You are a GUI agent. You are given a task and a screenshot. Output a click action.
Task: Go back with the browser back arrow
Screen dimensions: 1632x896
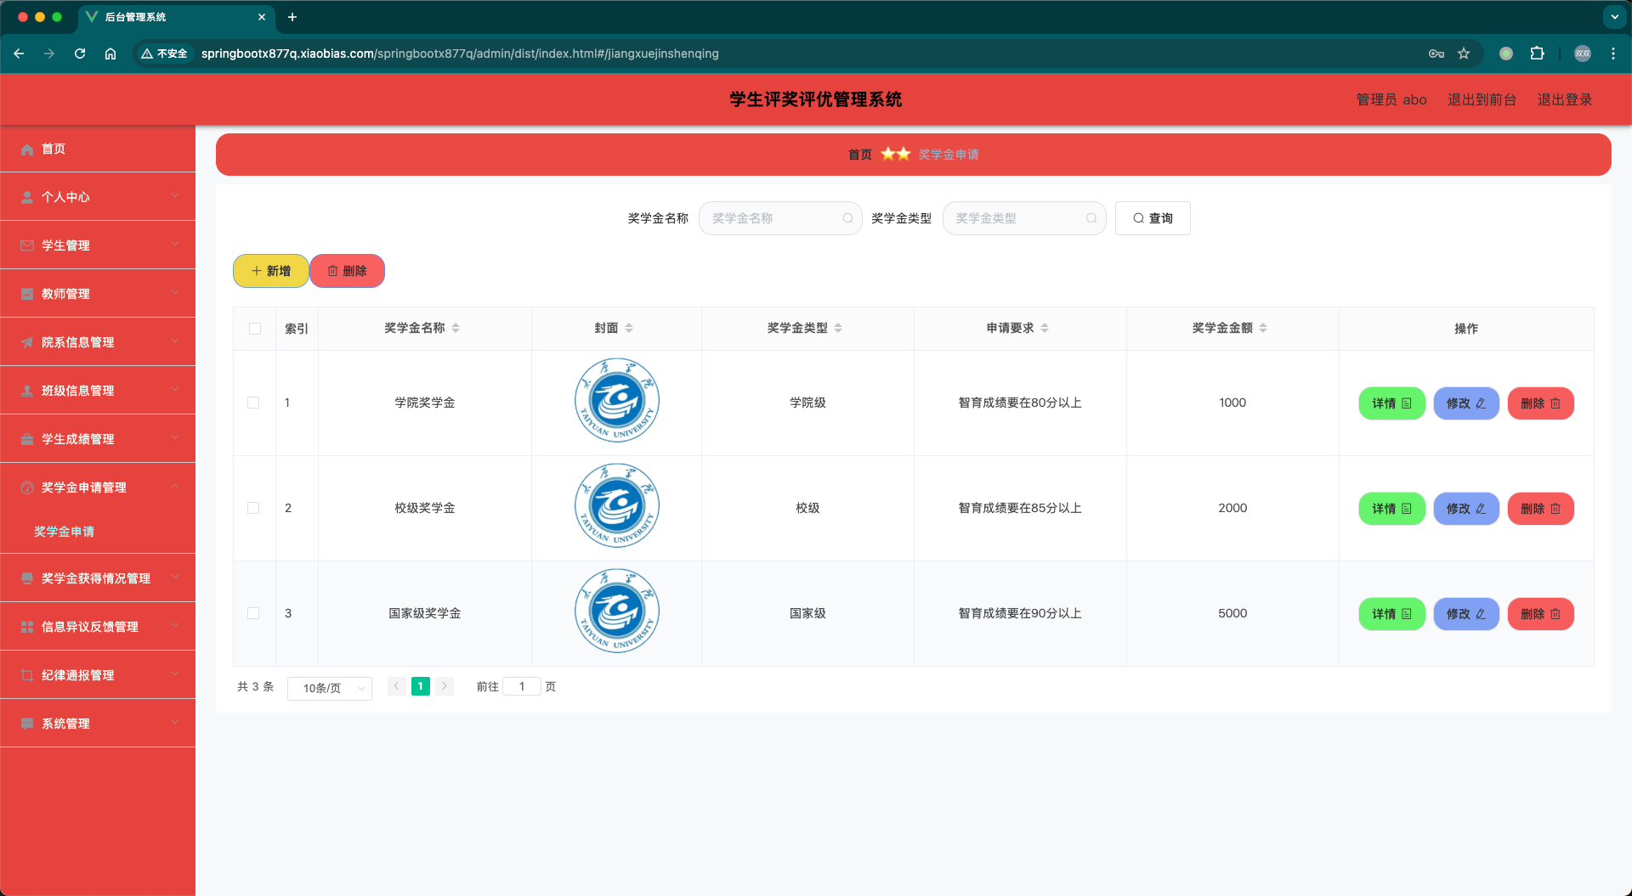click(19, 54)
